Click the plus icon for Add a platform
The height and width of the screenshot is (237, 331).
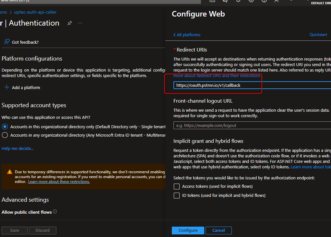coord(7,87)
